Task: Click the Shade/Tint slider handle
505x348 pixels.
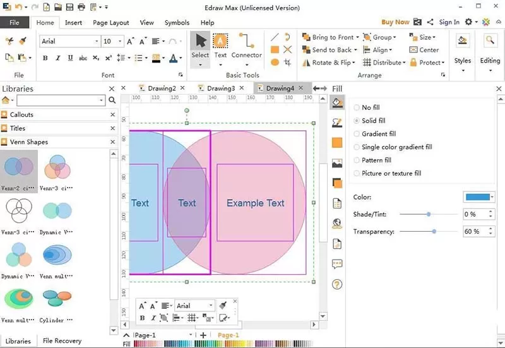Action: [x=429, y=214]
